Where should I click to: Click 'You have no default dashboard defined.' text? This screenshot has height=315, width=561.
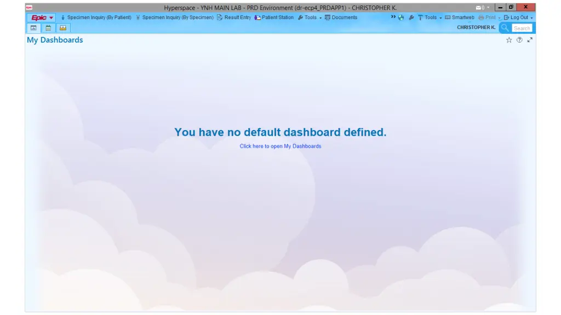(280, 132)
